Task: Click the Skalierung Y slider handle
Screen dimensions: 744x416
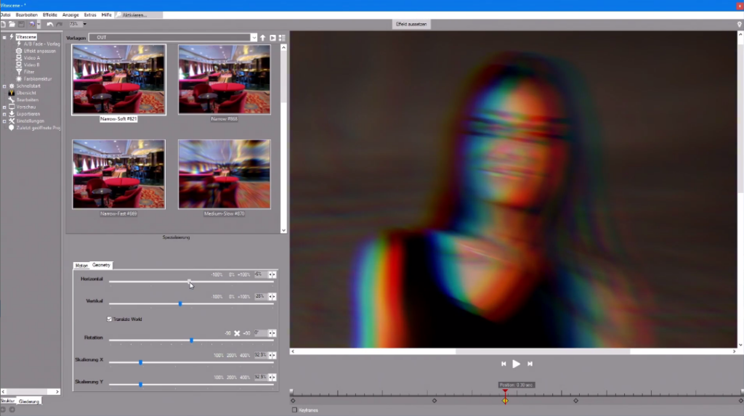Action: pos(140,384)
